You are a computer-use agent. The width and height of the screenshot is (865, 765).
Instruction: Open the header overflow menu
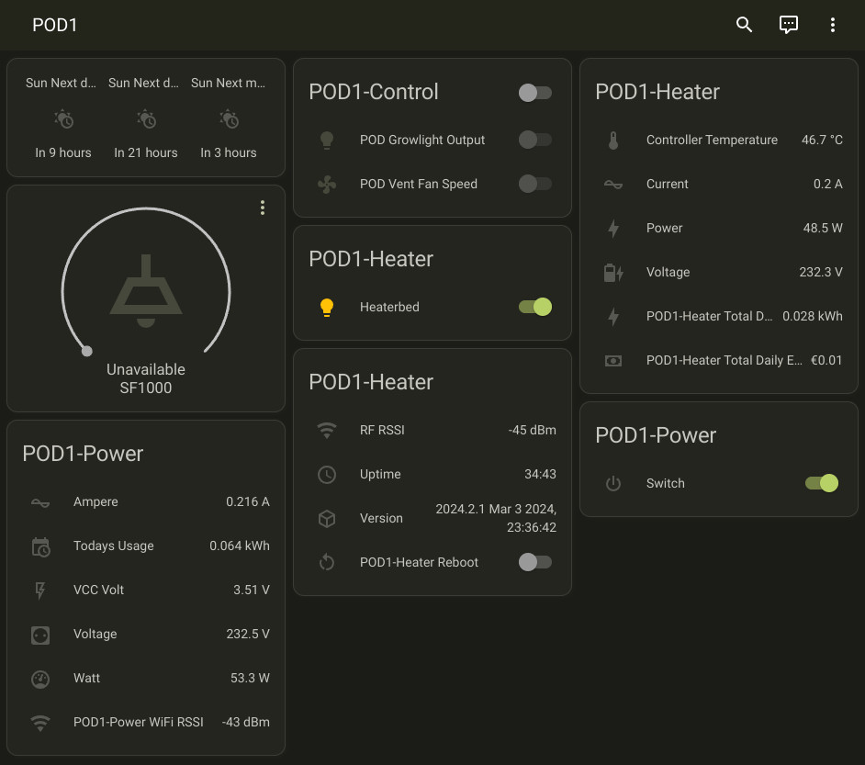(833, 25)
